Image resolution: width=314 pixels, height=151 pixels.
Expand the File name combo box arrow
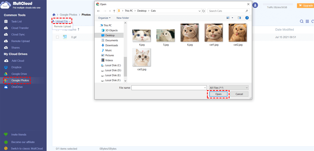point(205,88)
